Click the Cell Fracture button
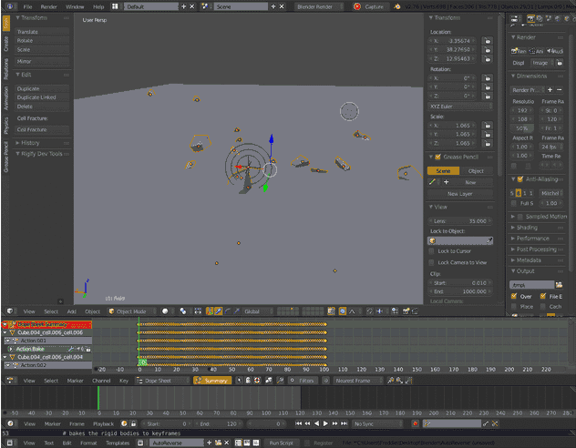576x448 pixels. point(42,129)
